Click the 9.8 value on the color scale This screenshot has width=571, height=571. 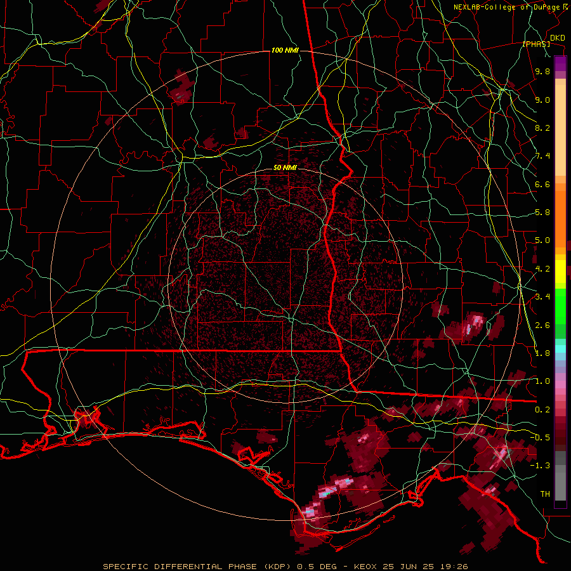pyautogui.click(x=542, y=71)
